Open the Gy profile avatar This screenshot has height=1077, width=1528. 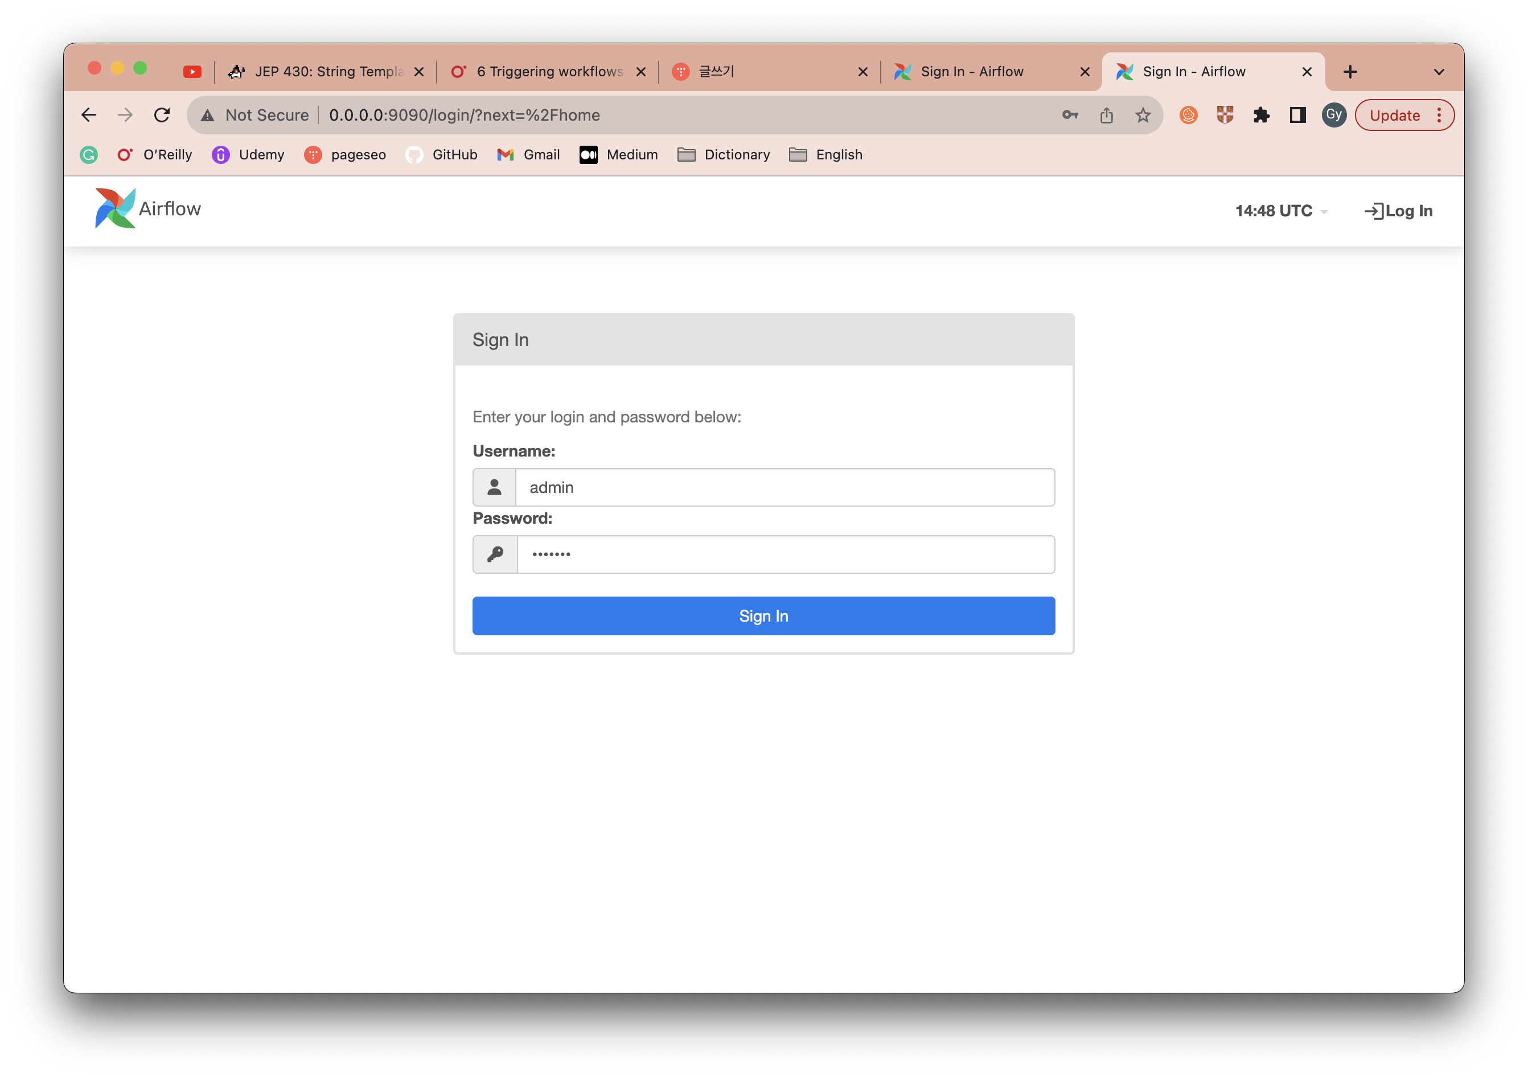(x=1334, y=115)
